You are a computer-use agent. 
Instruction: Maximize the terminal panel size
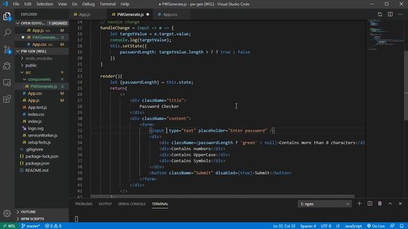click(390, 204)
